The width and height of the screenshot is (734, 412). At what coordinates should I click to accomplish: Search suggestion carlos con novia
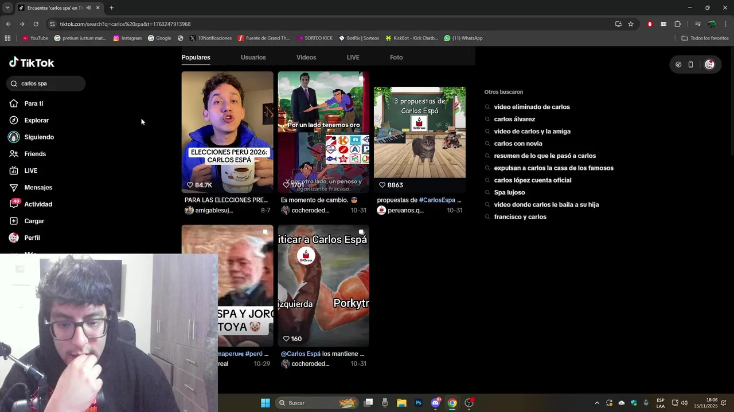click(518, 144)
